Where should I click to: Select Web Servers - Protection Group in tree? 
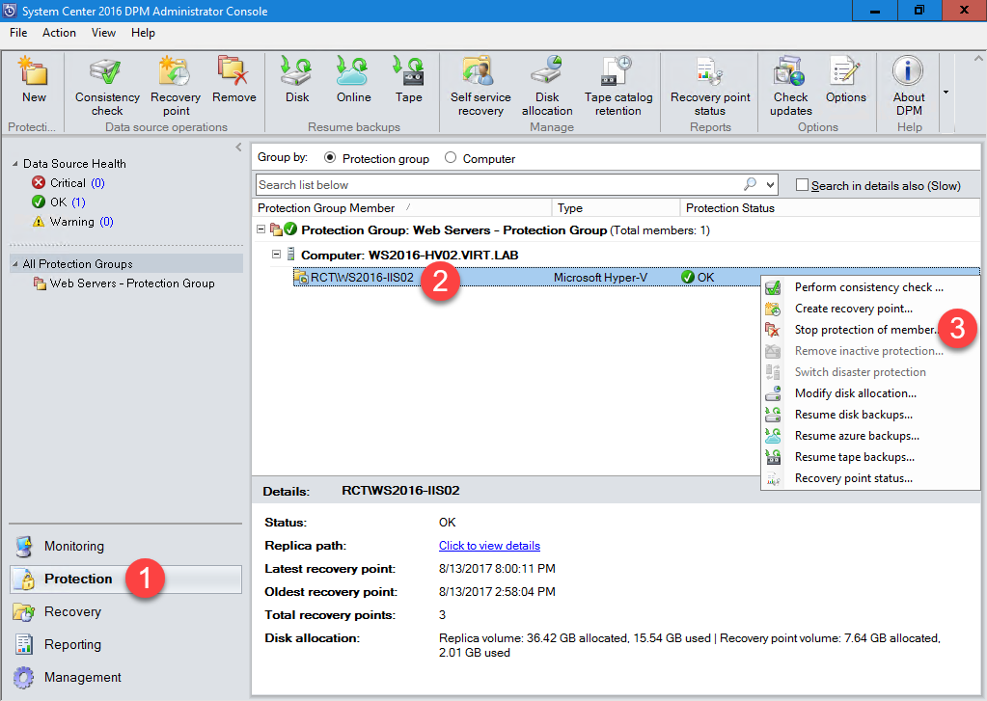click(132, 283)
